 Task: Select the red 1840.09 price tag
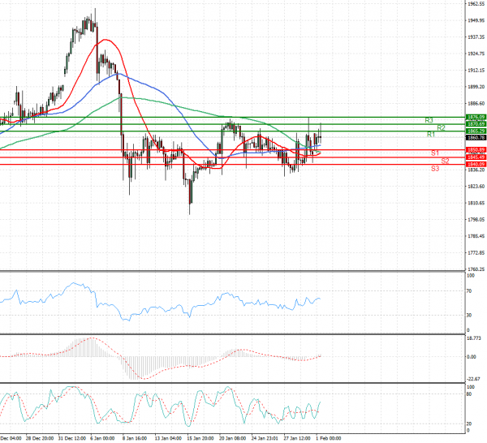pyautogui.click(x=476, y=164)
